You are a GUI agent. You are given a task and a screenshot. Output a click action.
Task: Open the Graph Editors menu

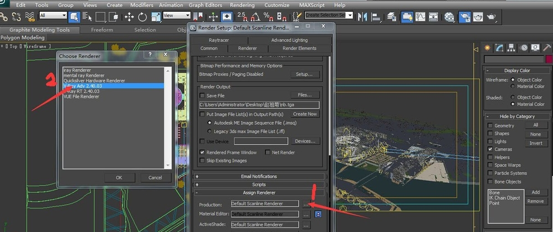tap(205, 5)
